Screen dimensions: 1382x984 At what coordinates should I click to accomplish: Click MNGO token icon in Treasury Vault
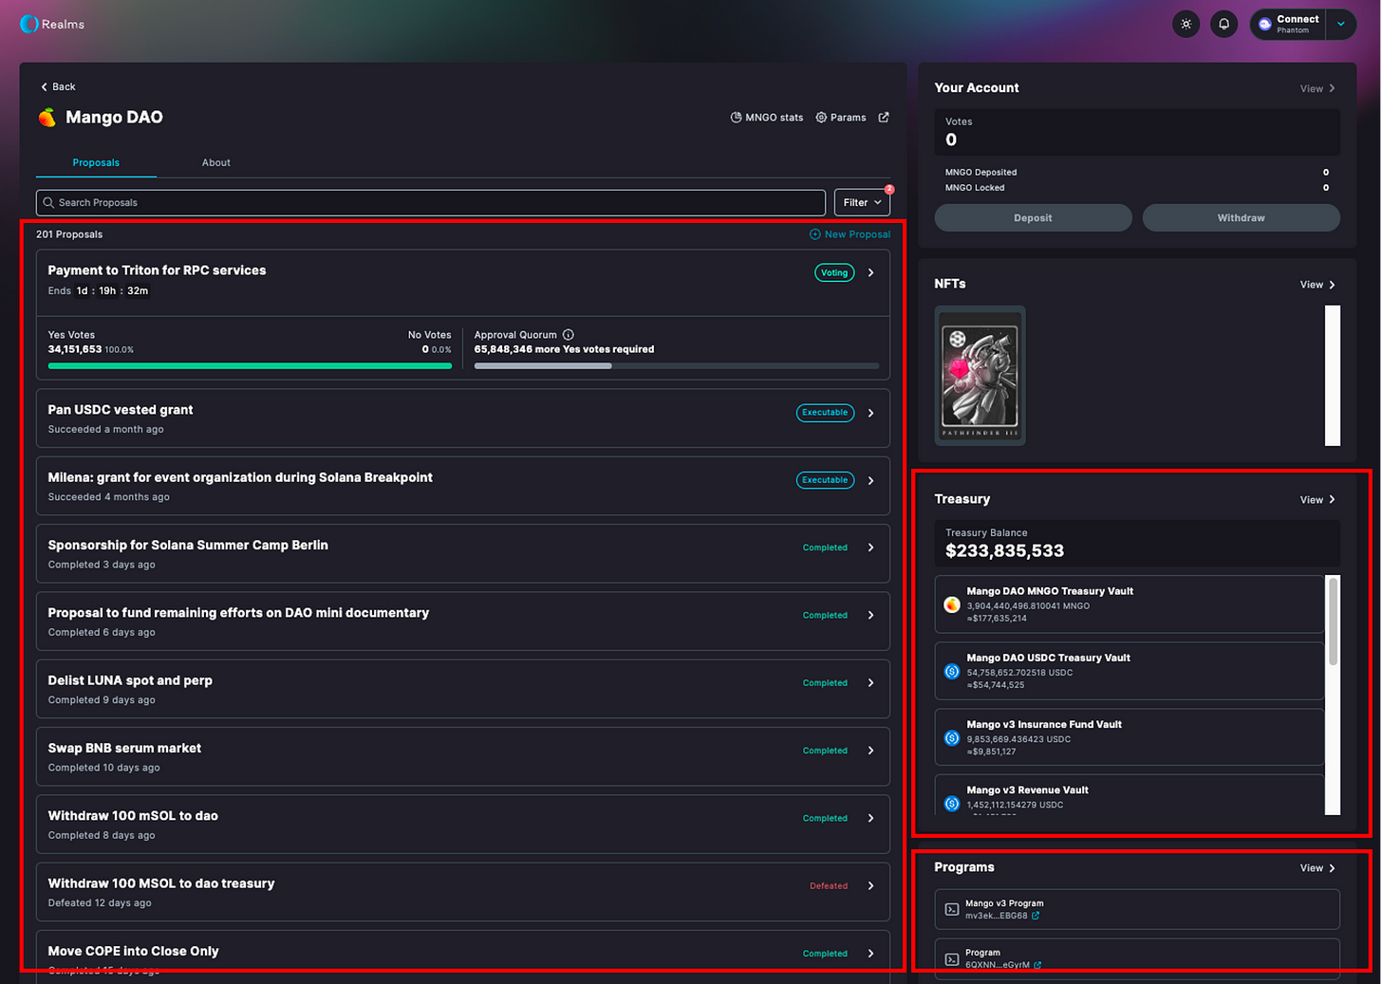tap(952, 604)
